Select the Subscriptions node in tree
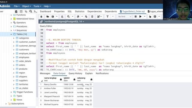The width and height of the screenshot is (192, 108). pyautogui.click(x=18, y=104)
